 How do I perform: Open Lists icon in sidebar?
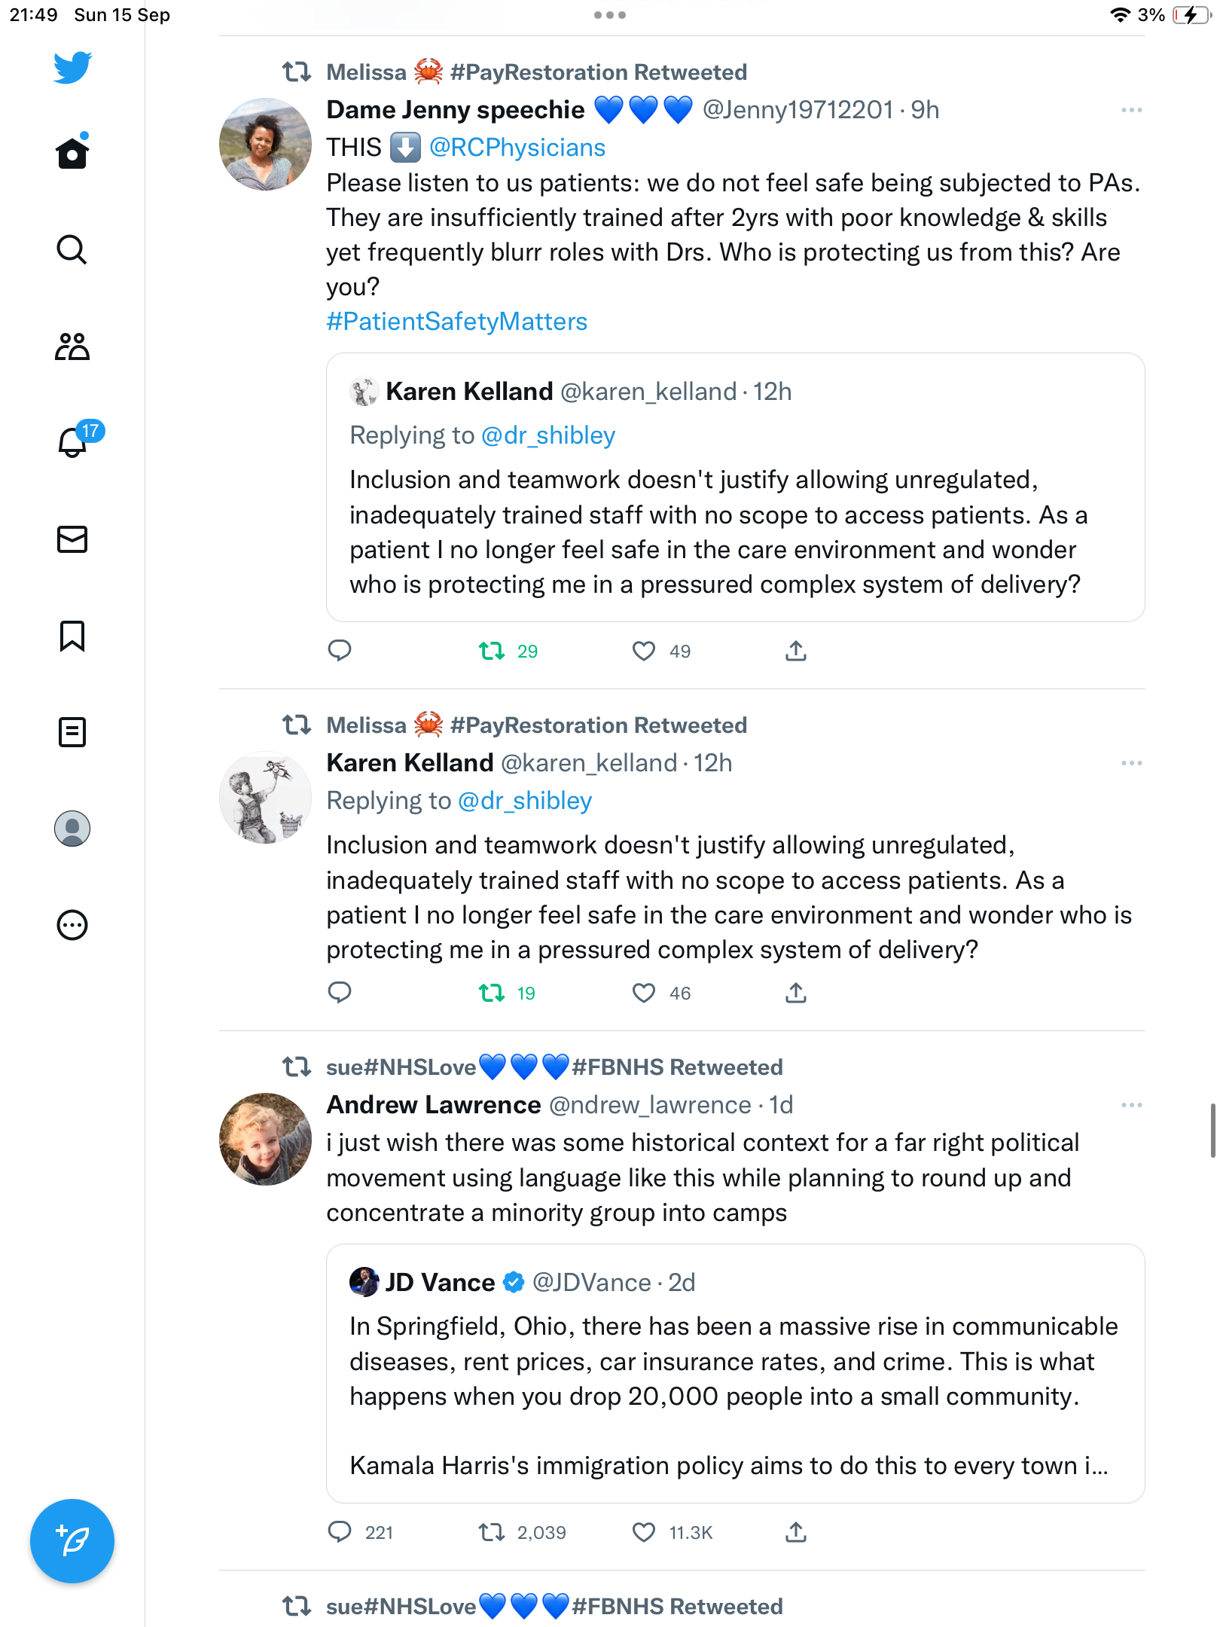click(x=72, y=732)
